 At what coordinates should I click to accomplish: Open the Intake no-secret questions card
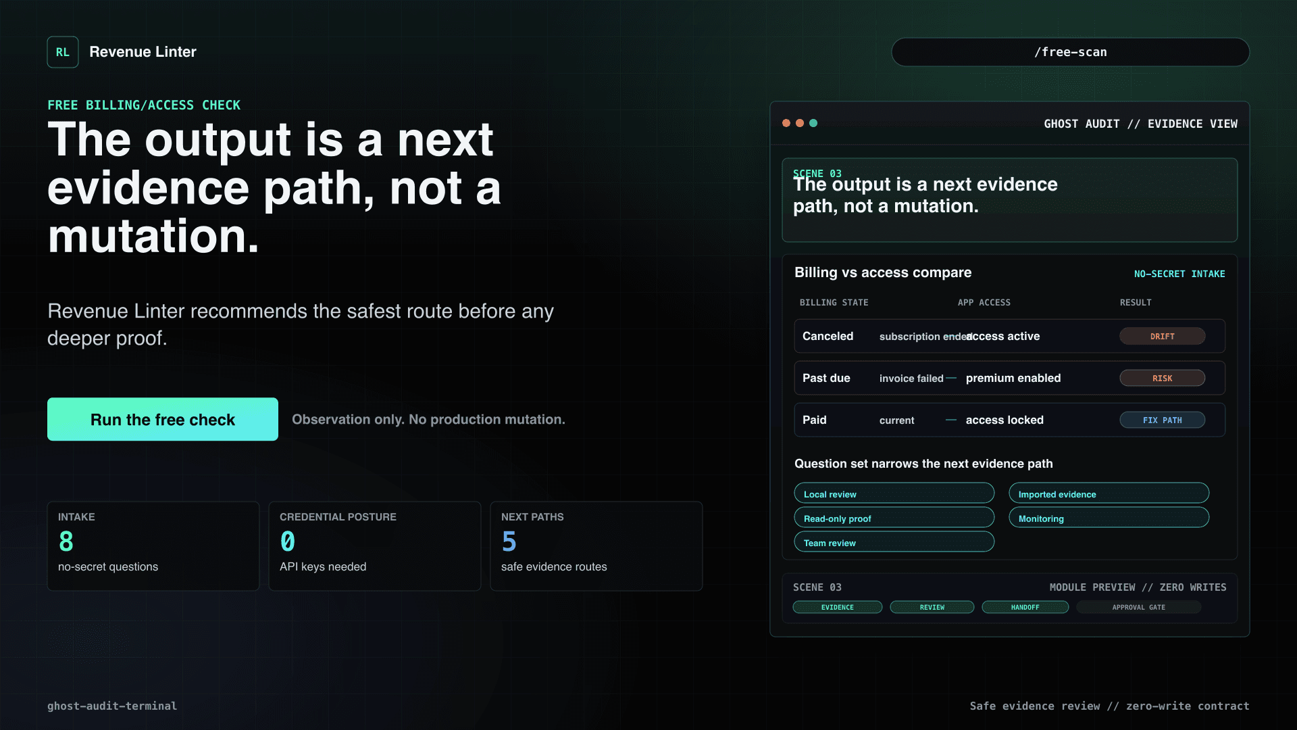click(153, 546)
